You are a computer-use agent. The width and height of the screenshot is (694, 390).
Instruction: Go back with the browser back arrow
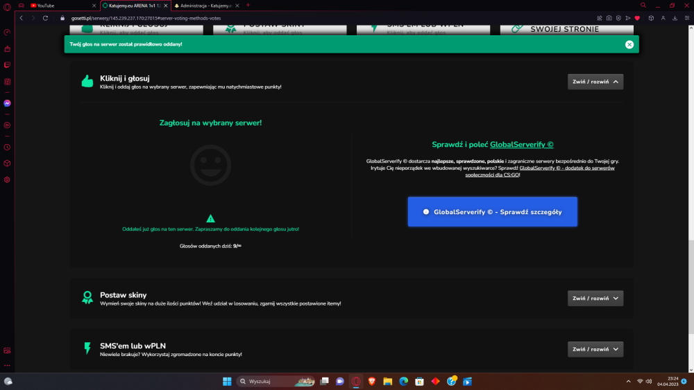coord(22,18)
